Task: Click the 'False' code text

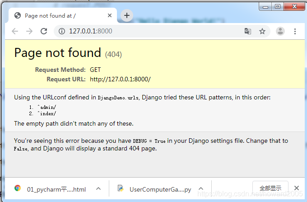Action: (x=21, y=149)
